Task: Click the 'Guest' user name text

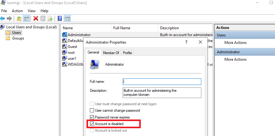Action: (72, 46)
